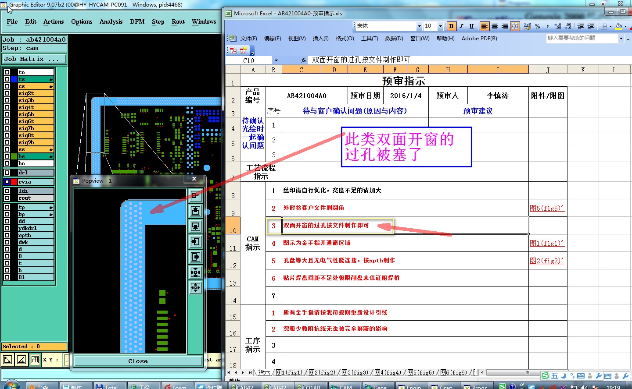Image resolution: width=632 pixels, height=389 pixels.
Task: Open Rout menu in Graphic Editor
Action: click(x=178, y=21)
